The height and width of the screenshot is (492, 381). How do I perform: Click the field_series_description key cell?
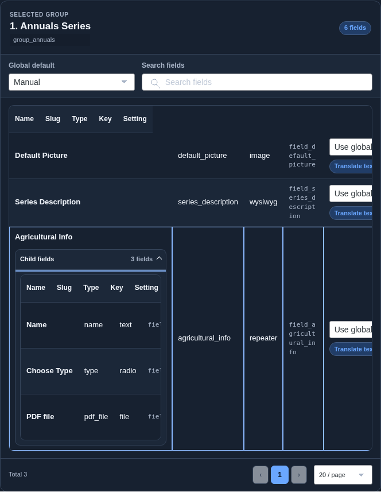tap(302, 203)
